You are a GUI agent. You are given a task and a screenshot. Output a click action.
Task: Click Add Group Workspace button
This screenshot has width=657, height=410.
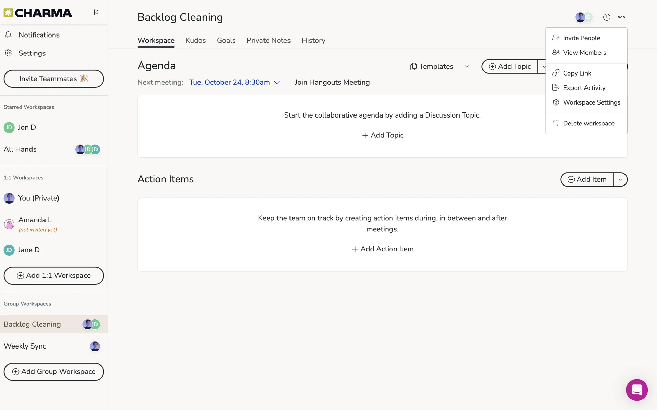tap(54, 371)
